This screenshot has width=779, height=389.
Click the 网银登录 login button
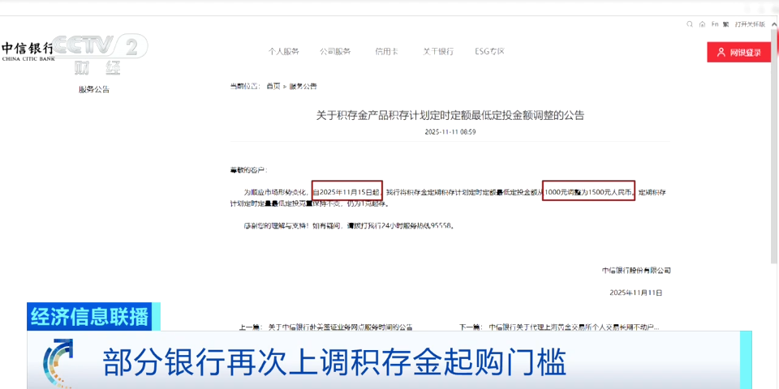[x=738, y=53]
